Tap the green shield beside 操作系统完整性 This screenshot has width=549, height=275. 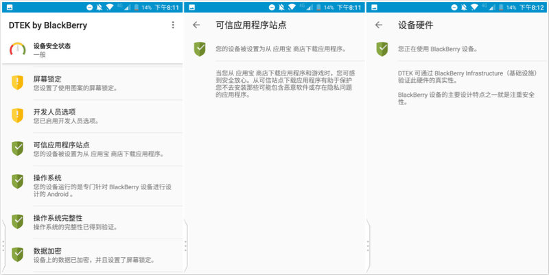[18, 222]
